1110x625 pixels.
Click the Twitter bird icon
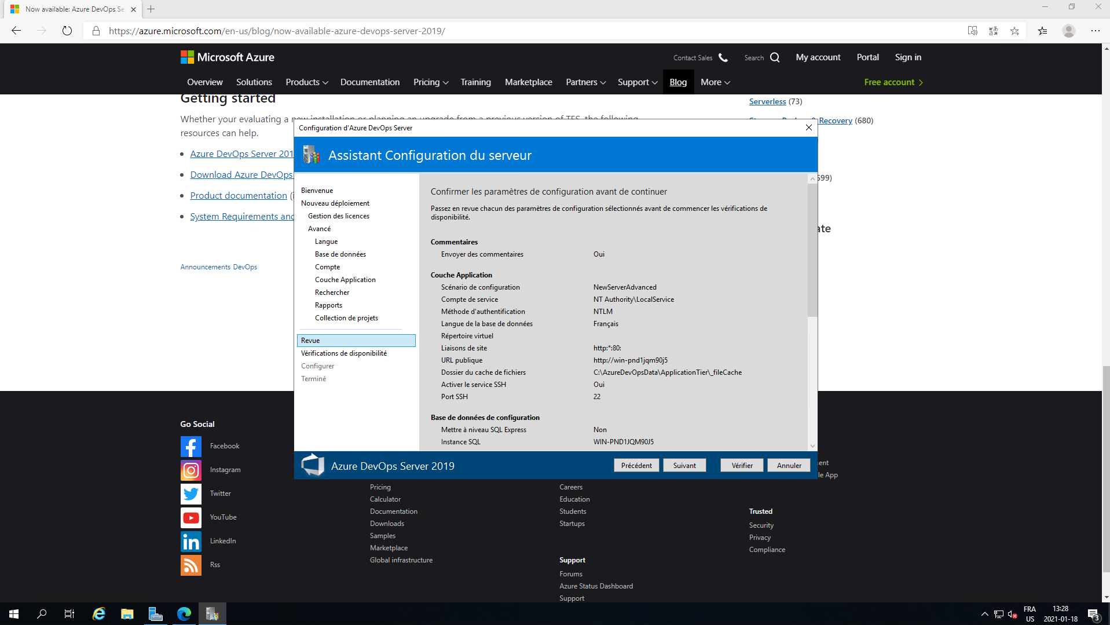(191, 494)
